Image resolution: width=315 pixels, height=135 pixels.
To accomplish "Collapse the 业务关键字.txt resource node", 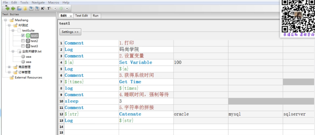I will (x=13, y=51).
